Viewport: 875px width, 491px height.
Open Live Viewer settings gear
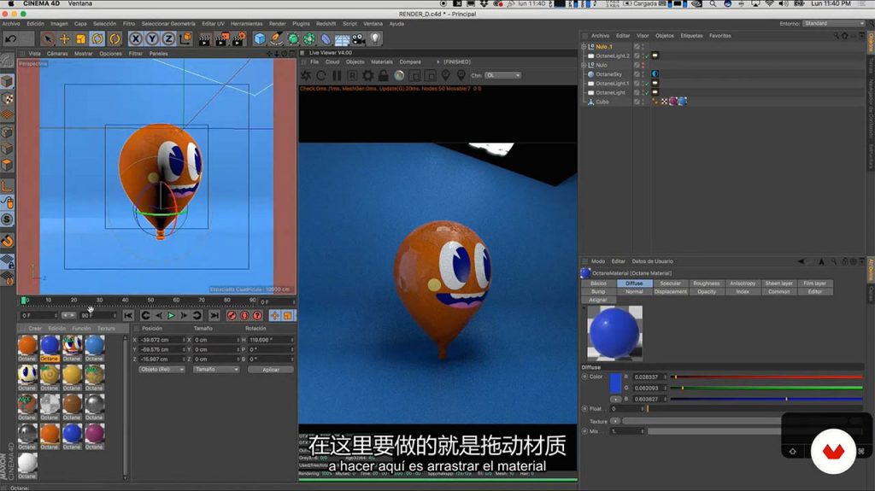[367, 75]
